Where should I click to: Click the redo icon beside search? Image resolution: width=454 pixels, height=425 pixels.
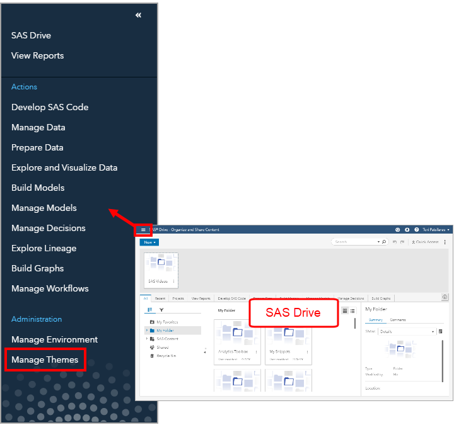coord(402,242)
